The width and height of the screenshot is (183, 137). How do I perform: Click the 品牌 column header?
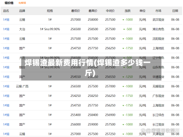pos(22,11)
